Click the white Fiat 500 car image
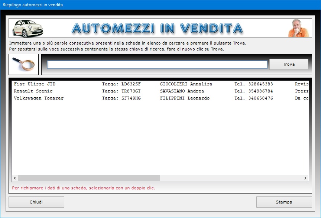This screenshot has width=321, height=218. [27, 28]
